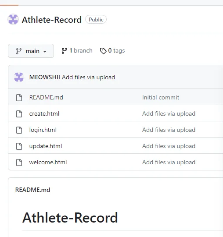Open the update.html file
Viewport: 223px width, 237px height.
pos(46,146)
